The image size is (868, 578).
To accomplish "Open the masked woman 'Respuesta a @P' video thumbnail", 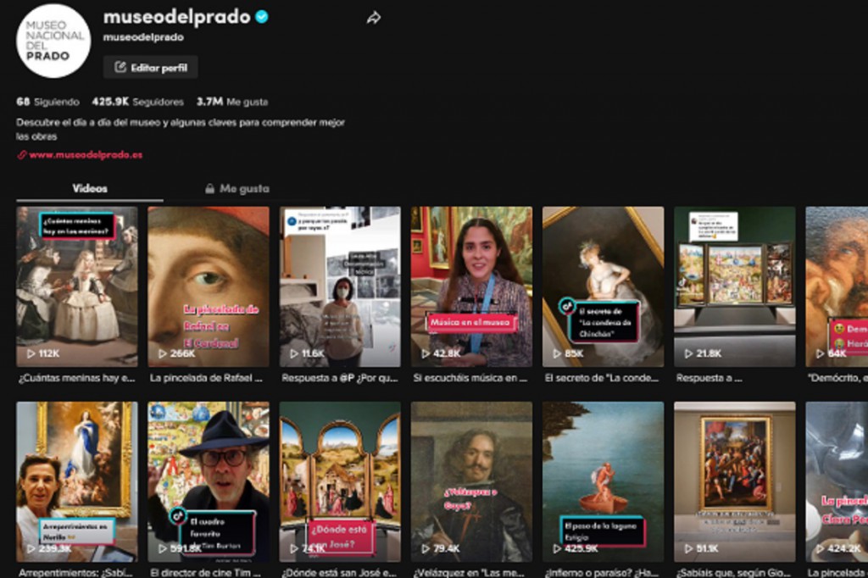I will tap(340, 286).
